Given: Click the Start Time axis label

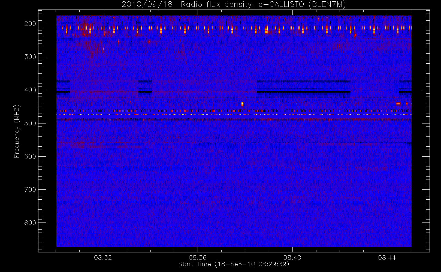Looking at the screenshot, I should (x=234, y=264).
